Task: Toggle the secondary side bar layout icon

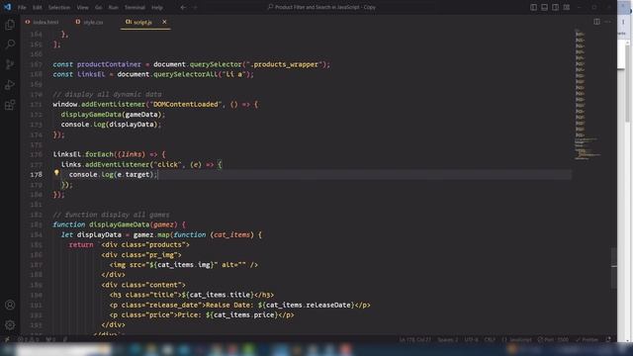Action: click(555, 7)
